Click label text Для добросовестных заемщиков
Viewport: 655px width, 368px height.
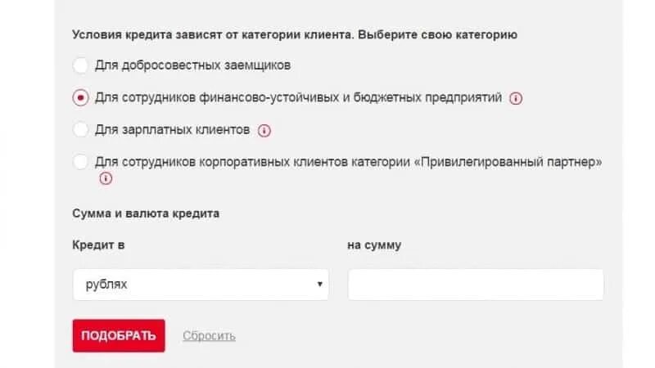pos(192,65)
